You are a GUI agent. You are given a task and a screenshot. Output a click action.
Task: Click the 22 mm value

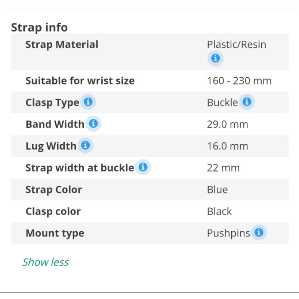[223, 168]
